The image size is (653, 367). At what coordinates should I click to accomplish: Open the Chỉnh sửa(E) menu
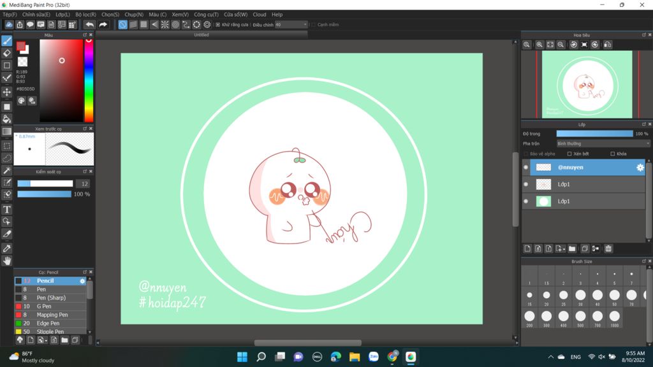pyautogui.click(x=36, y=15)
